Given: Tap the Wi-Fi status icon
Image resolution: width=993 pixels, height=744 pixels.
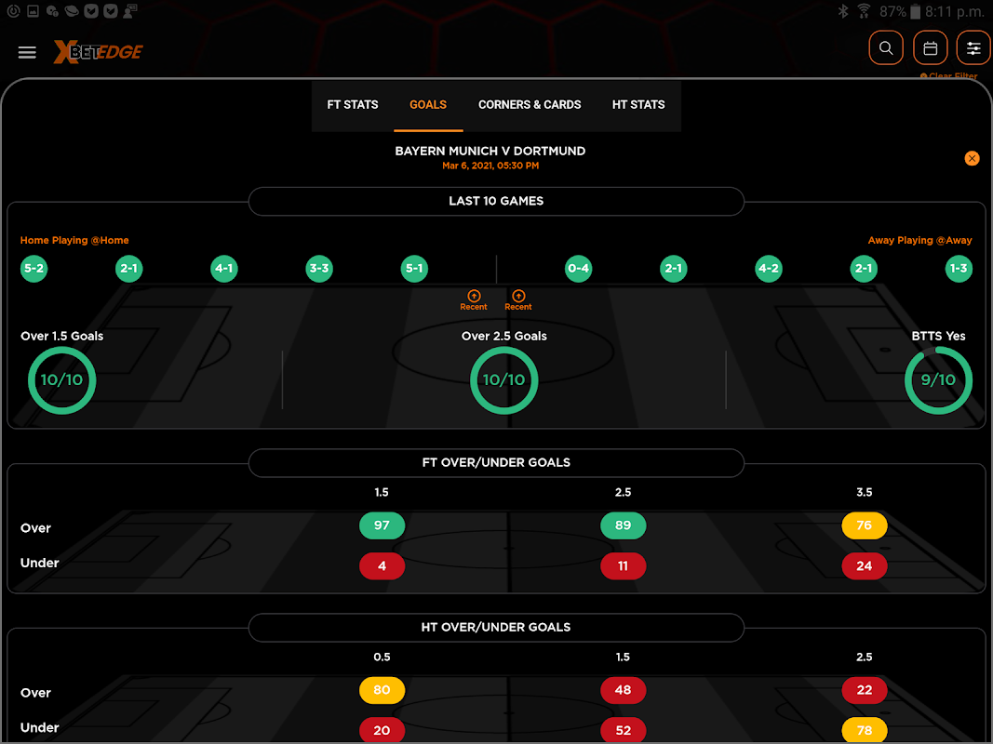Looking at the screenshot, I should tap(864, 11).
